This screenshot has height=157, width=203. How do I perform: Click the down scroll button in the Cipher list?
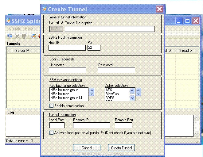(132, 98)
